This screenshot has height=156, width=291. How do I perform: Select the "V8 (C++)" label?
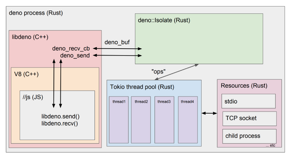(27, 74)
